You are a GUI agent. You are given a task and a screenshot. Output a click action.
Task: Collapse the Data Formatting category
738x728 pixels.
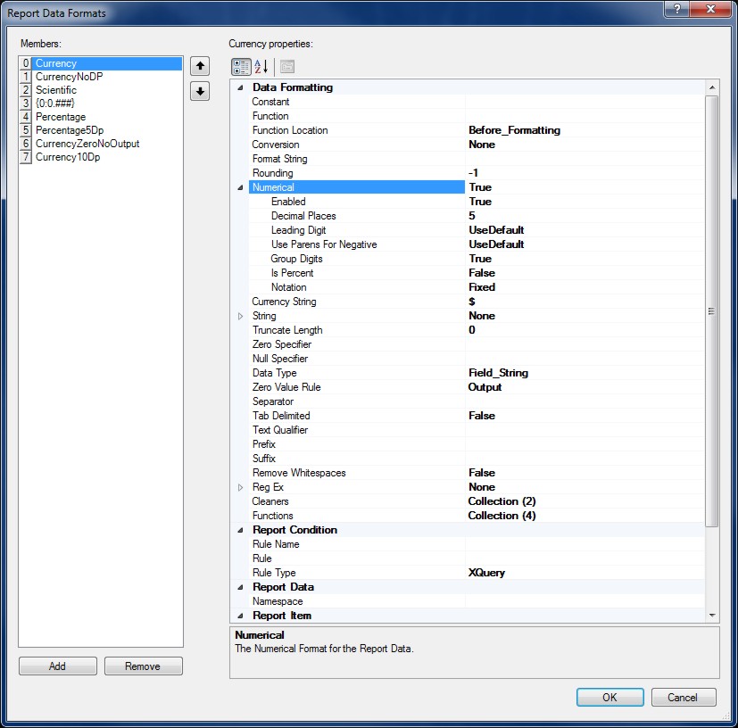tap(240, 87)
